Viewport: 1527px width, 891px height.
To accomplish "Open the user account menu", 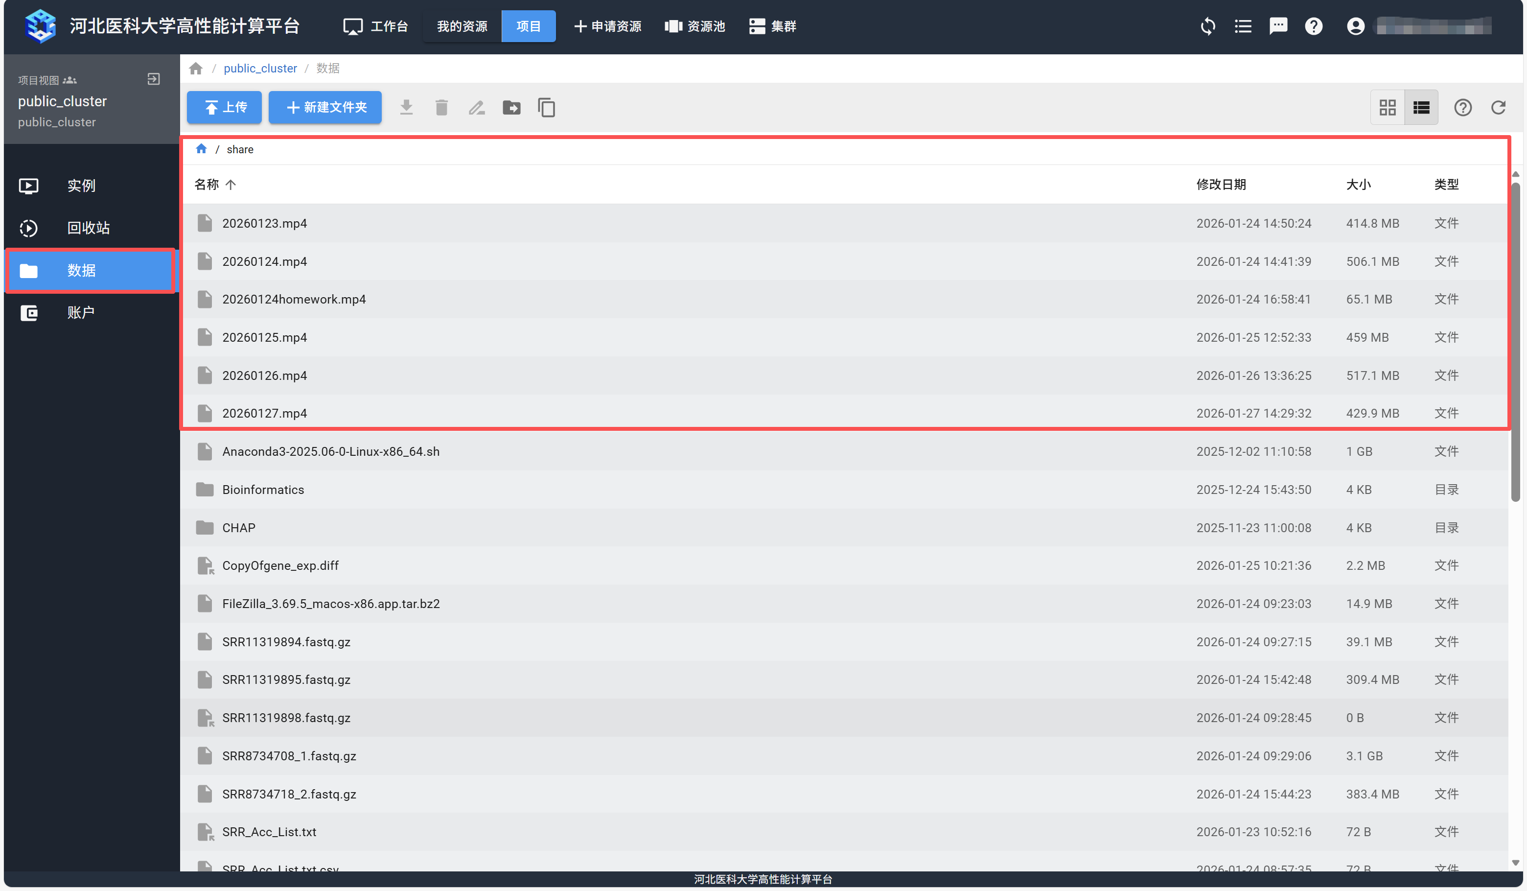I will pyautogui.click(x=1355, y=26).
